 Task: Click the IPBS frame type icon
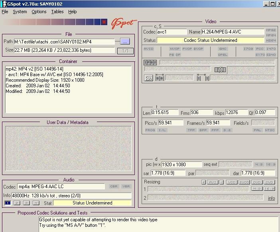(150, 63)
